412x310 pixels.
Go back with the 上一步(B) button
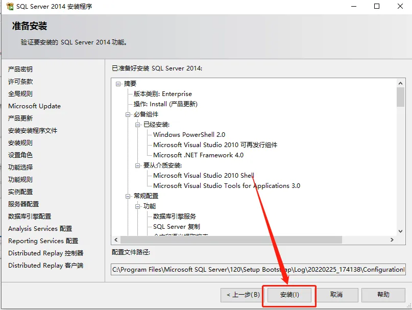[x=243, y=295]
